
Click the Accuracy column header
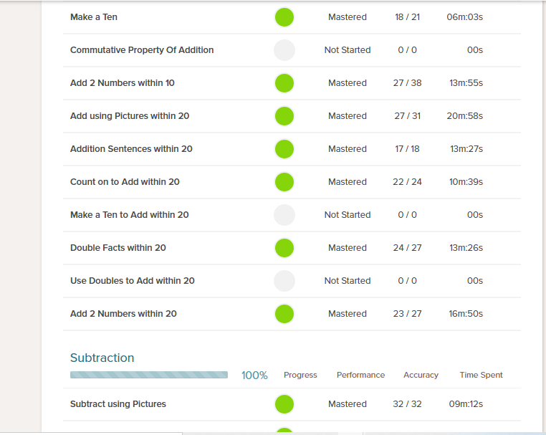[421, 375]
